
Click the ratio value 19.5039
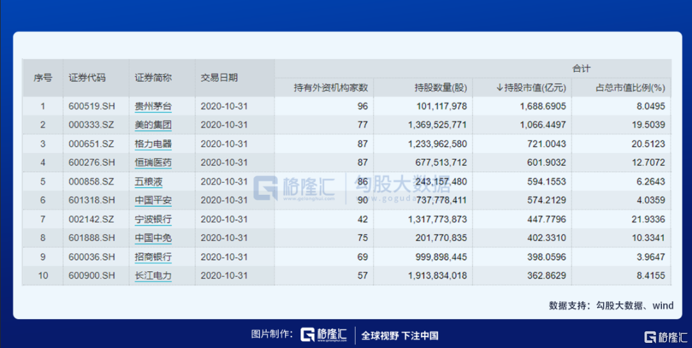tap(648, 125)
